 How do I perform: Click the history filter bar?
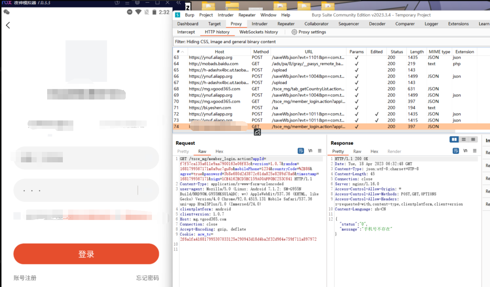(331, 42)
